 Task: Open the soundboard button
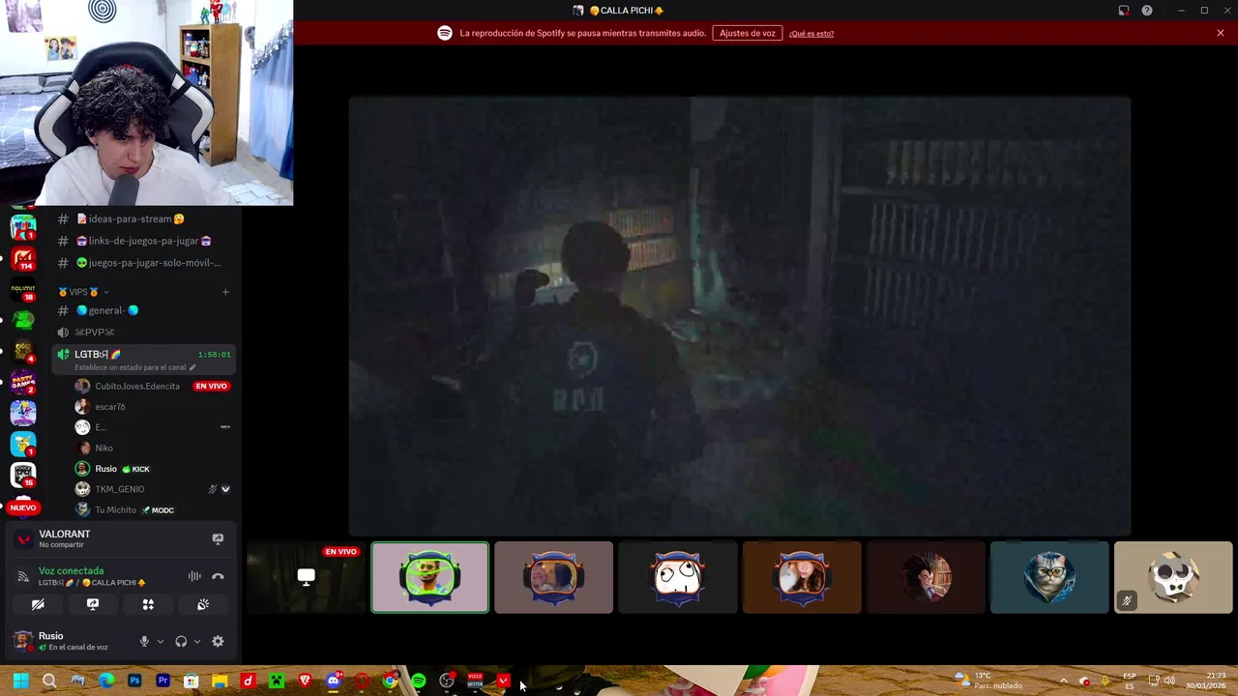pos(203,604)
